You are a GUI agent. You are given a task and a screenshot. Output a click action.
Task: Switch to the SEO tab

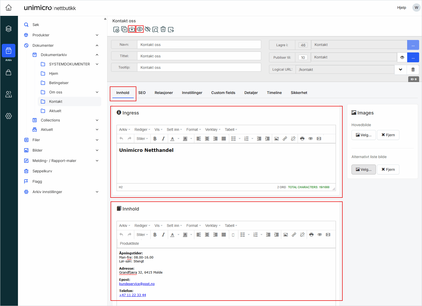coord(142,93)
